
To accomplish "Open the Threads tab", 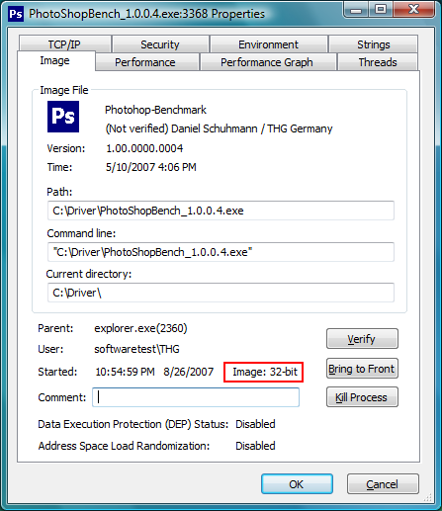I will click(x=378, y=62).
